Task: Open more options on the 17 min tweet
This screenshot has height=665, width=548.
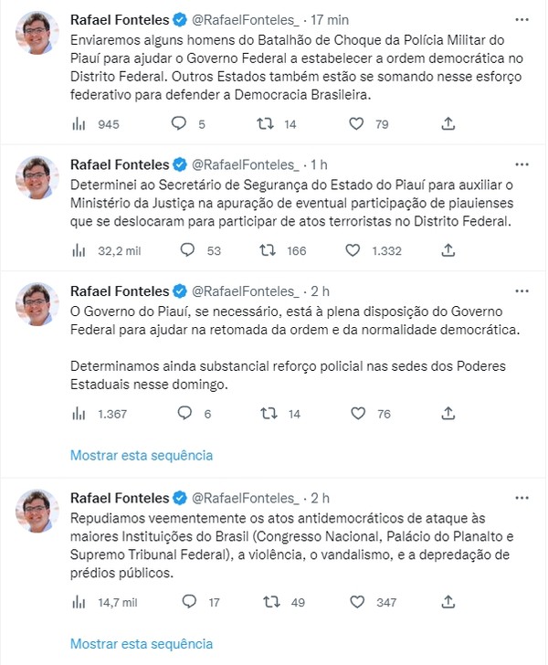Action: (521, 18)
